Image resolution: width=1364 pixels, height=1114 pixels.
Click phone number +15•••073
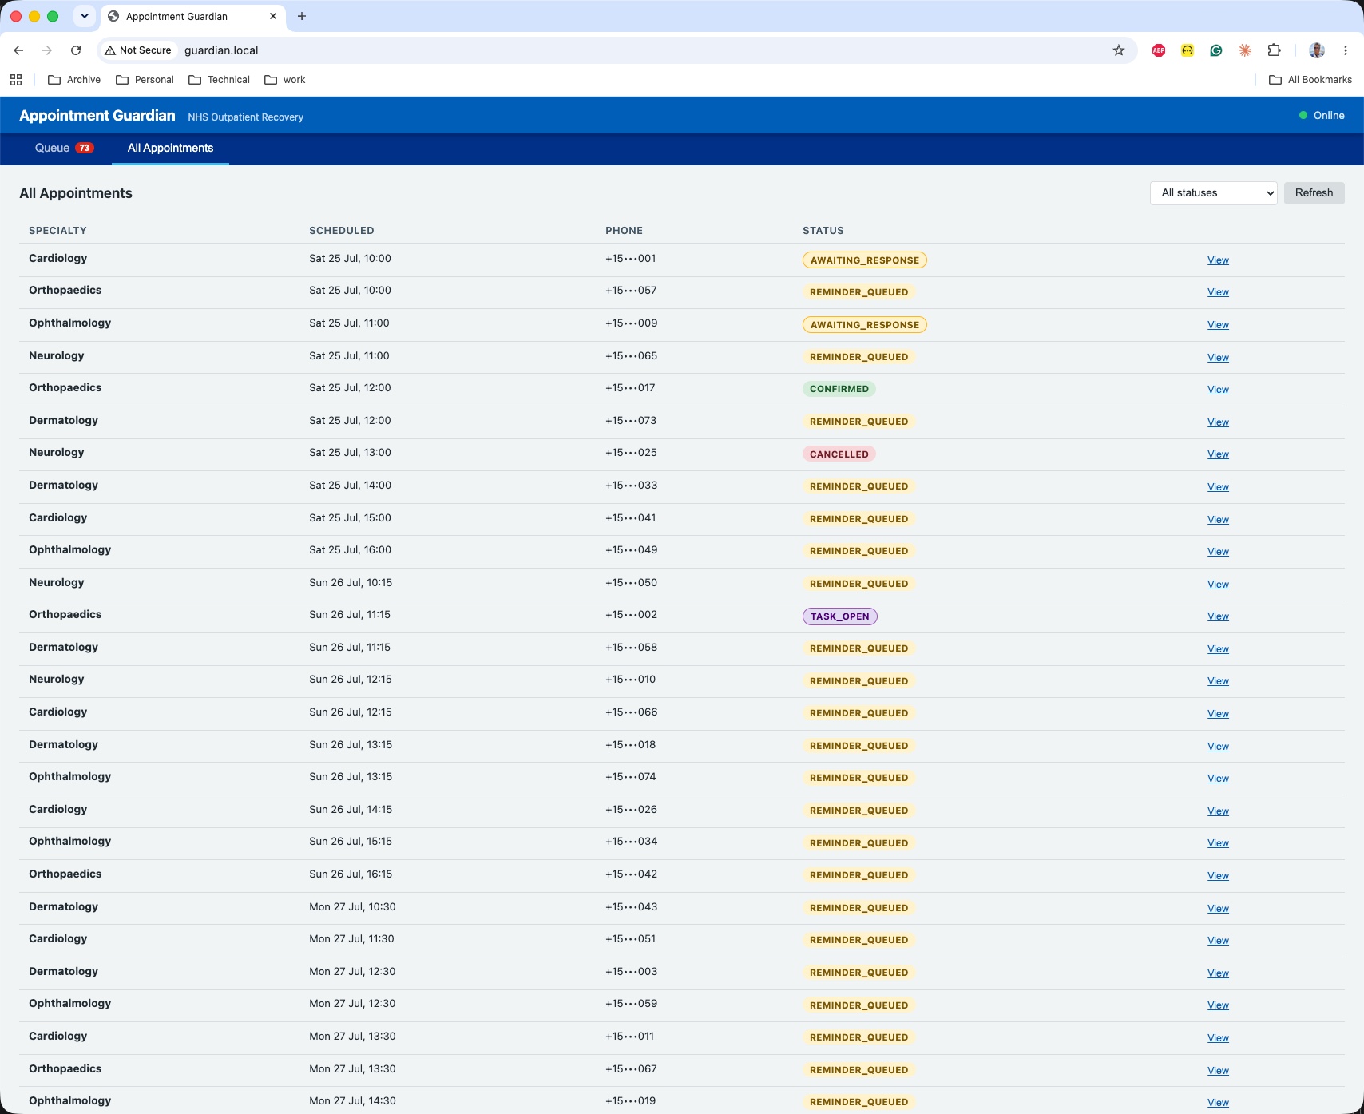631,421
